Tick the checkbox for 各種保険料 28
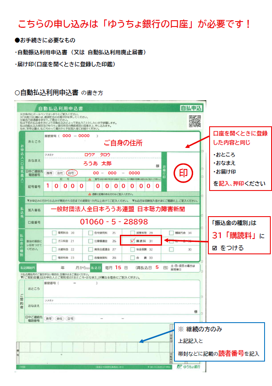Image resolution: width=272 pixels, height=386 pixels. coord(91,258)
